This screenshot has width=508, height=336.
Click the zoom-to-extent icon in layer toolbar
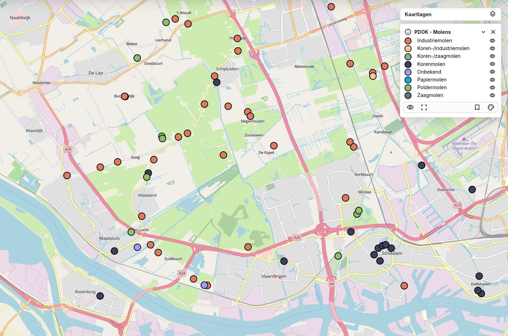tap(424, 108)
